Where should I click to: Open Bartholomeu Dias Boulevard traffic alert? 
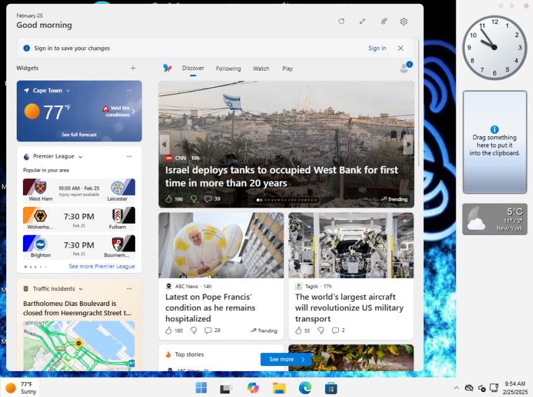[x=77, y=308]
